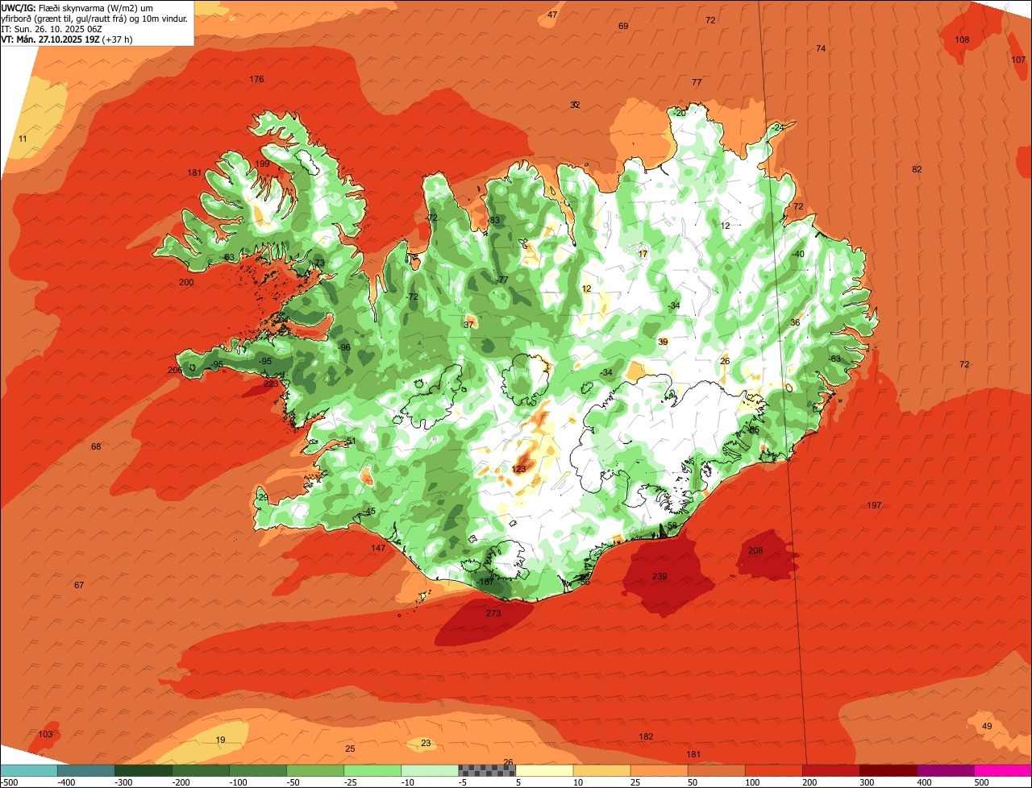The image size is (1032, 788).
Task: Click the value -96 in west Iceland
Action: [344, 347]
